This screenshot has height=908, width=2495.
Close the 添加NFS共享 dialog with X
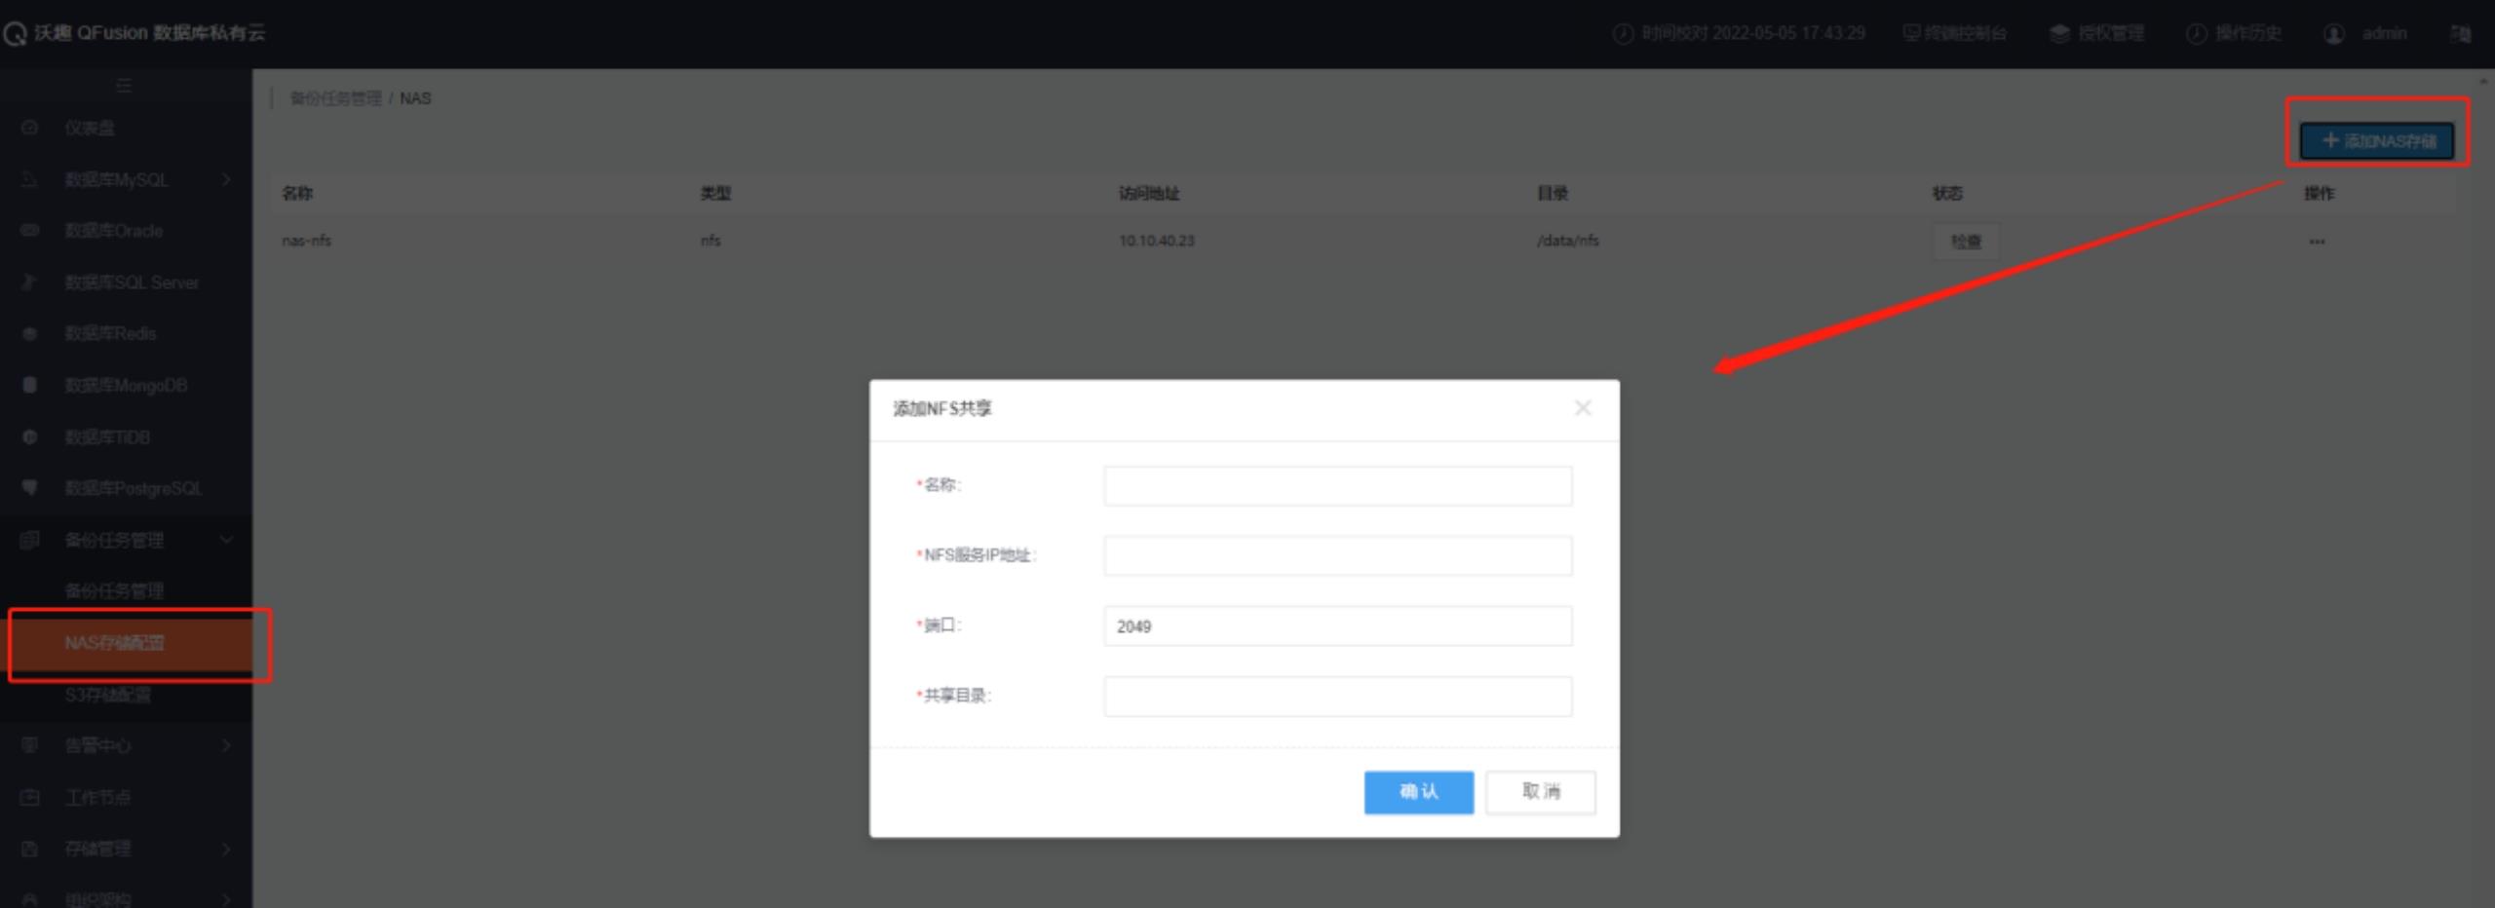[1583, 408]
